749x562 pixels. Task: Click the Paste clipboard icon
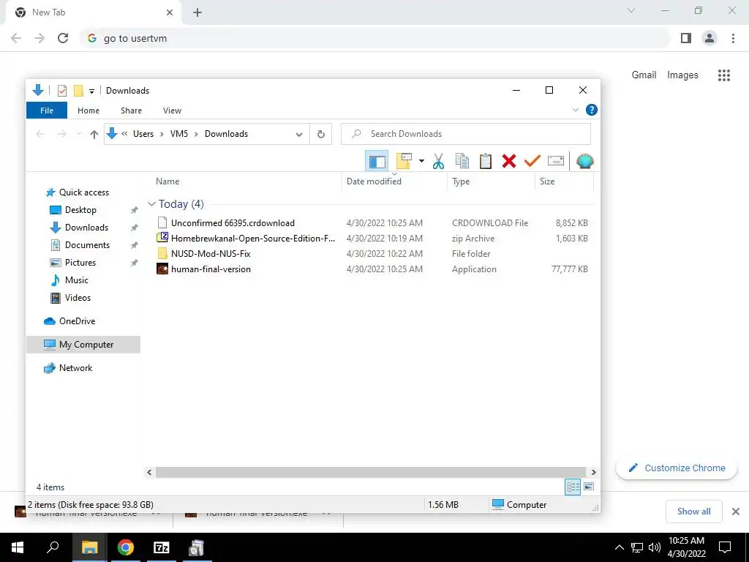pos(486,161)
